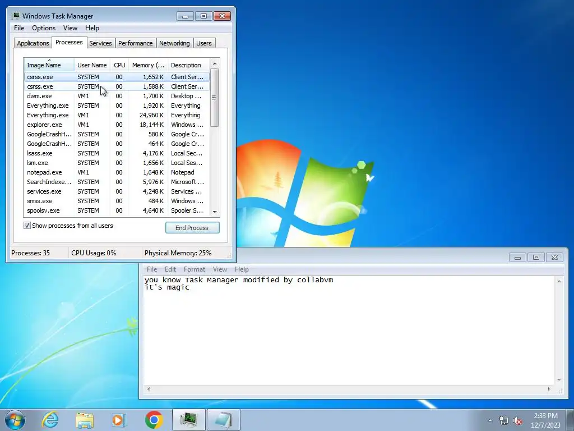574x431 pixels.
Task: Open Notepad's View menu
Action: pos(220,269)
